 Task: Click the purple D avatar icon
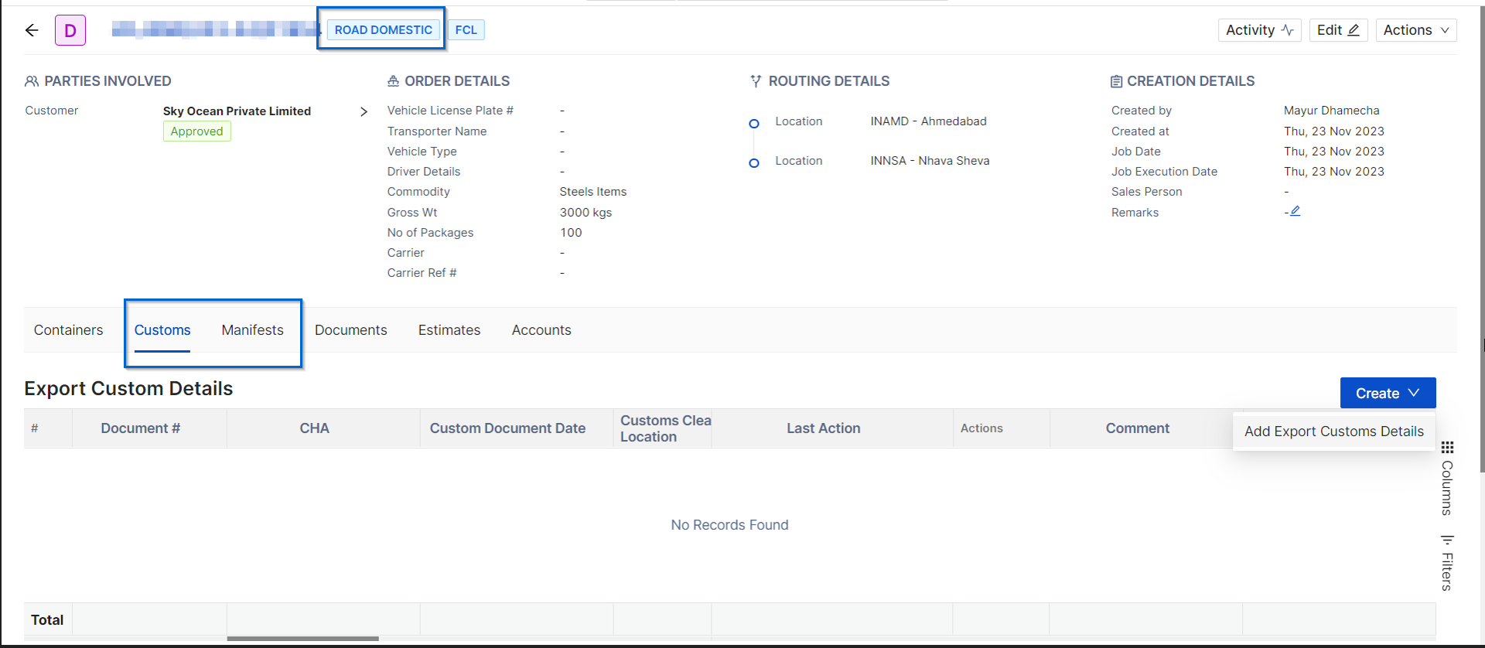[70, 31]
